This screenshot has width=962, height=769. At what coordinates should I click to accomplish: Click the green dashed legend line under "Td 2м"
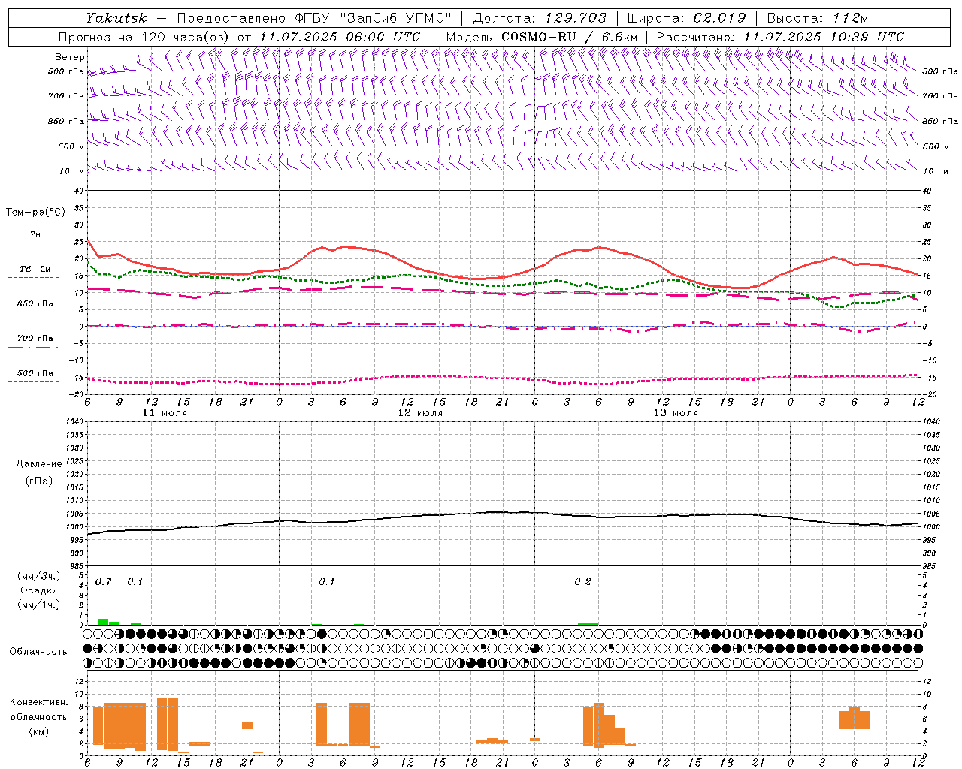[x=33, y=277]
